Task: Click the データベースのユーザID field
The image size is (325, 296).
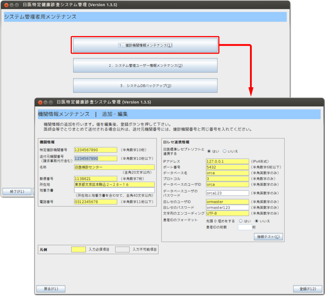Action: click(x=228, y=184)
